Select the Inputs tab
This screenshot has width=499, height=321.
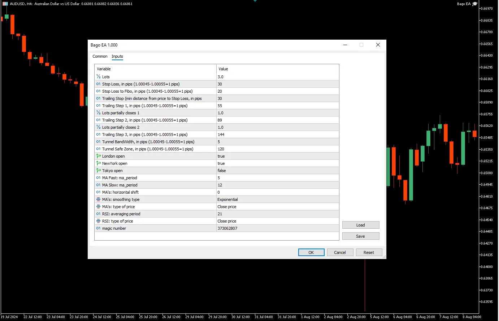(117, 57)
